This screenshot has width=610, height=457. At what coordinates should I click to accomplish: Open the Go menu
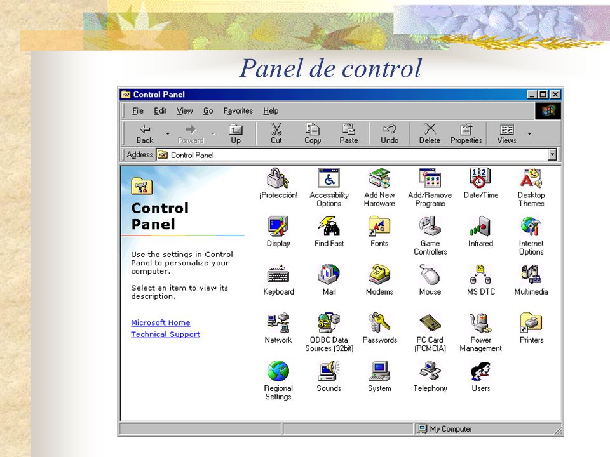tap(208, 110)
